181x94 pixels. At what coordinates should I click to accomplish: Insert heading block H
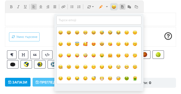click(x=23, y=55)
